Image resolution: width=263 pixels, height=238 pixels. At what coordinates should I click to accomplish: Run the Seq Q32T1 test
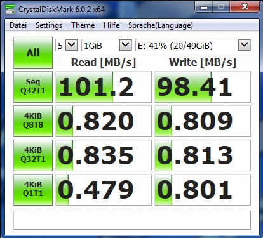tap(33, 87)
